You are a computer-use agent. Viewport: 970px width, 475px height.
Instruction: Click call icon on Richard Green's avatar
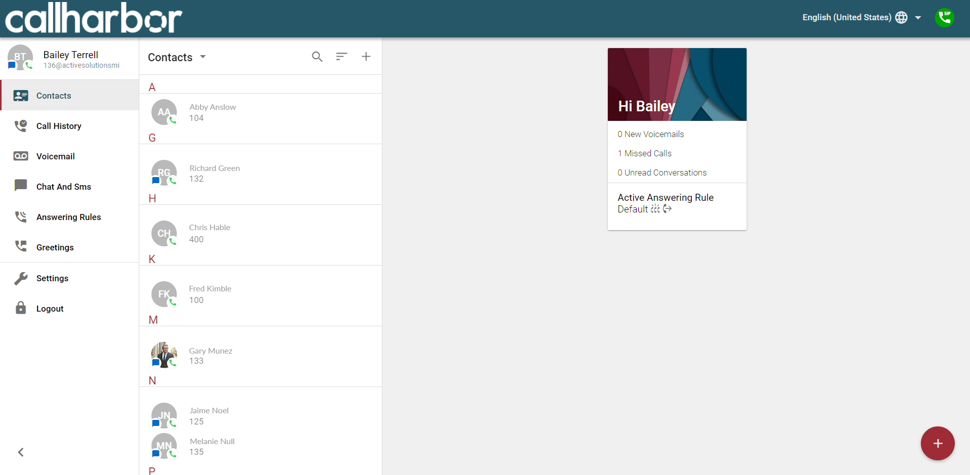(x=173, y=181)
